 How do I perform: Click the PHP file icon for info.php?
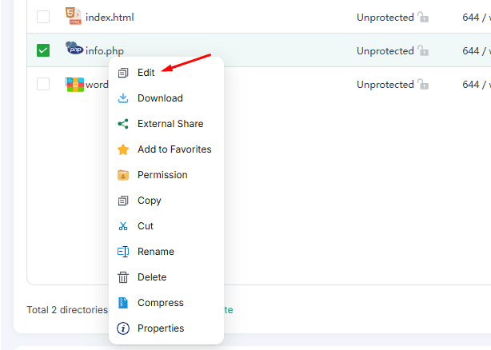pyautogui.click(x=74, y=50)
